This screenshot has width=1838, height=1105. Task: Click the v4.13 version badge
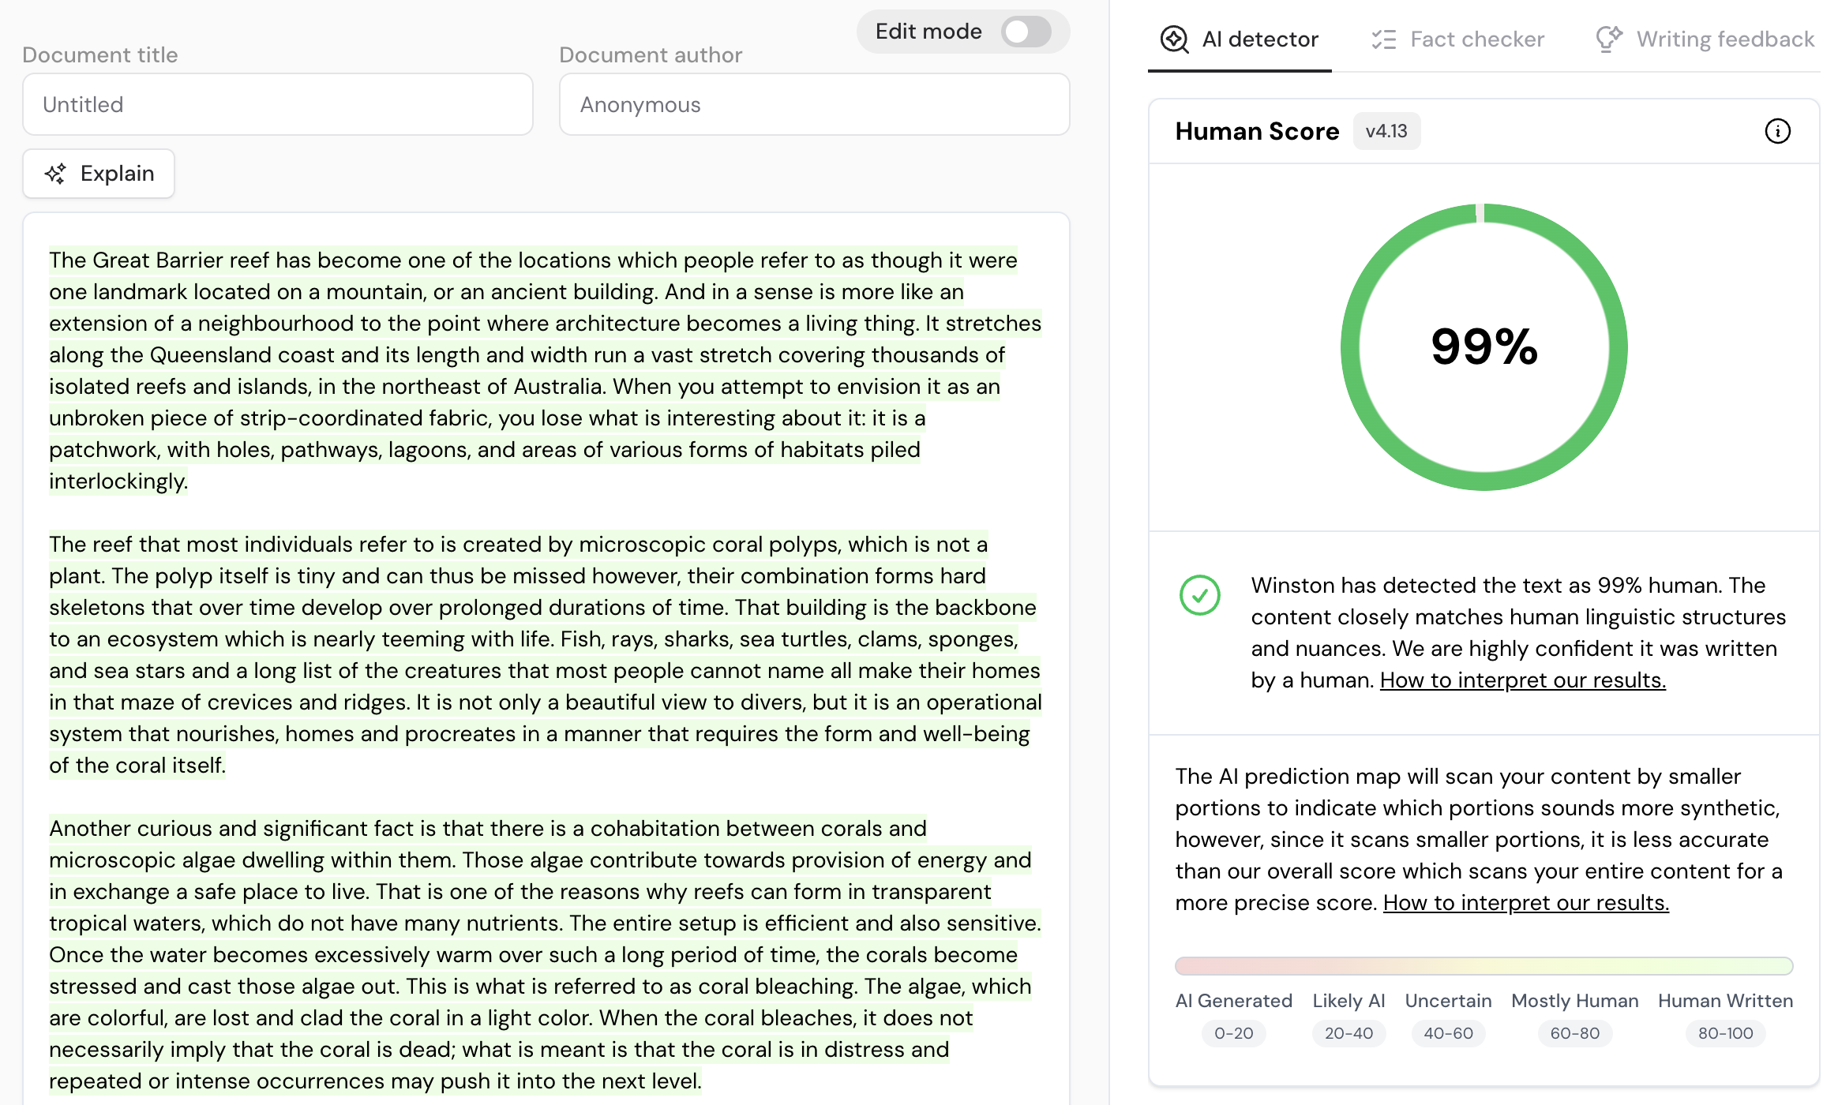[x=1386, y=131]
